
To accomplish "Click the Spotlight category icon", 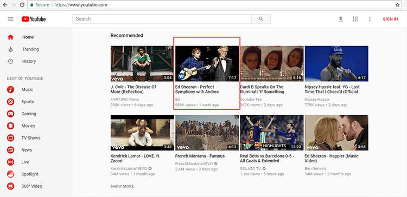I will click(11, 174).
